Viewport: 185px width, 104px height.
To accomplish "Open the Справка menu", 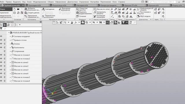I will point(121,2).
